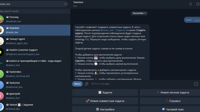Click the bot icon beside Taskomat name
200x112 pixels.
pyautogui.click(x=7, y=83)
